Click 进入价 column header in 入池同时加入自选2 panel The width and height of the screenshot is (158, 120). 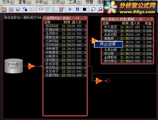(77, 22)
